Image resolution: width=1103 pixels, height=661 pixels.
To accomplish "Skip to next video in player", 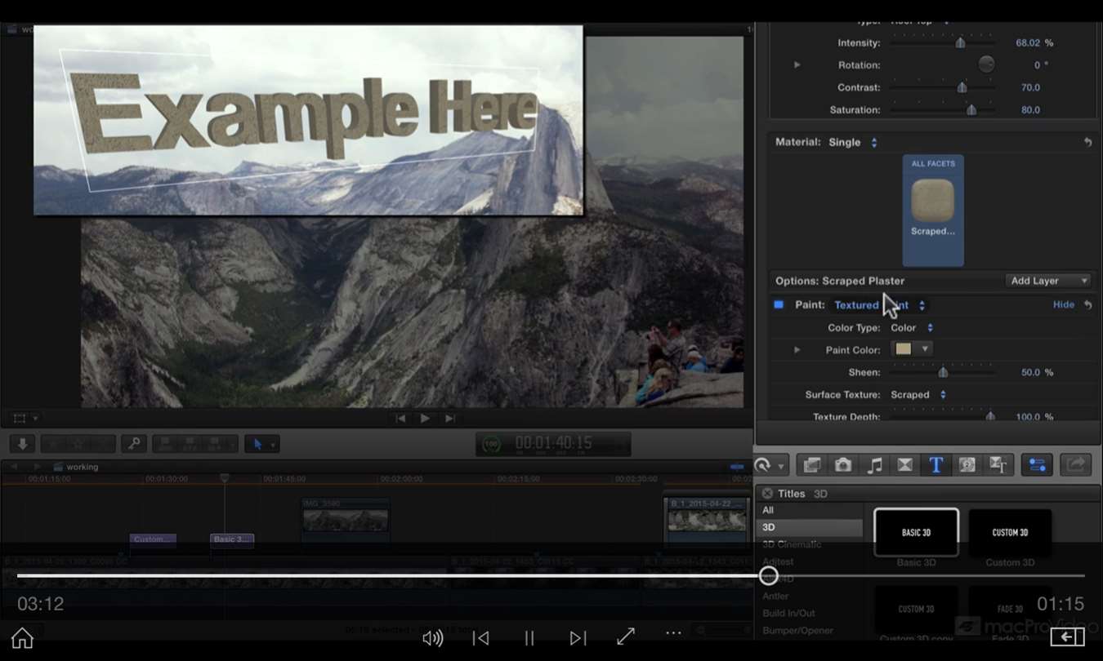I will 578,638.
